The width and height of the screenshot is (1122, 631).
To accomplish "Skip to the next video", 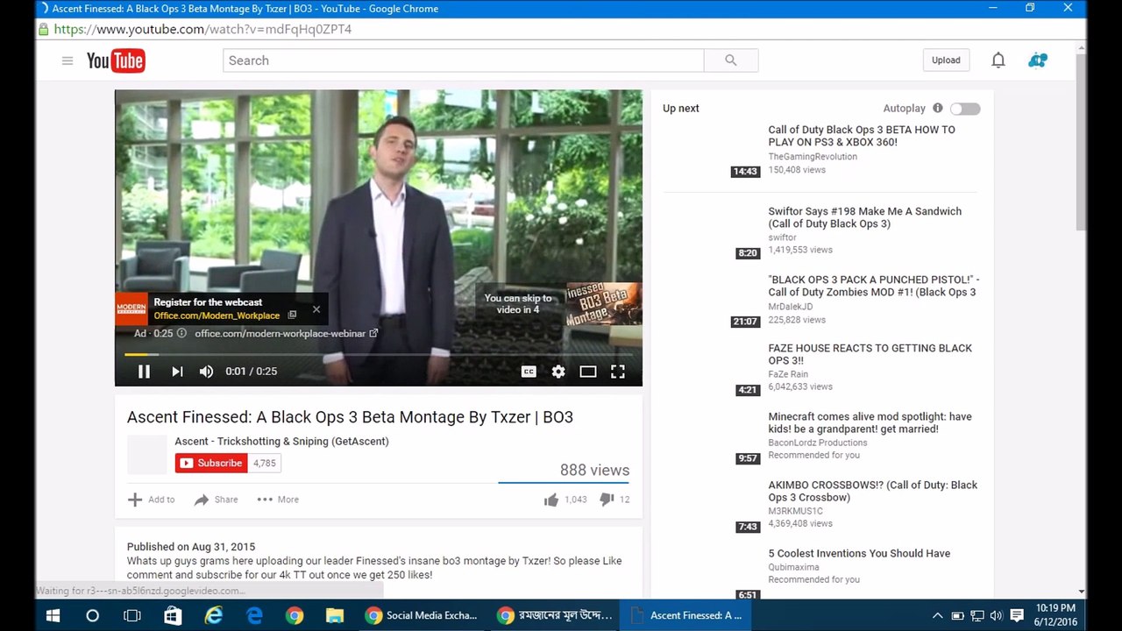I will (177, 372).
